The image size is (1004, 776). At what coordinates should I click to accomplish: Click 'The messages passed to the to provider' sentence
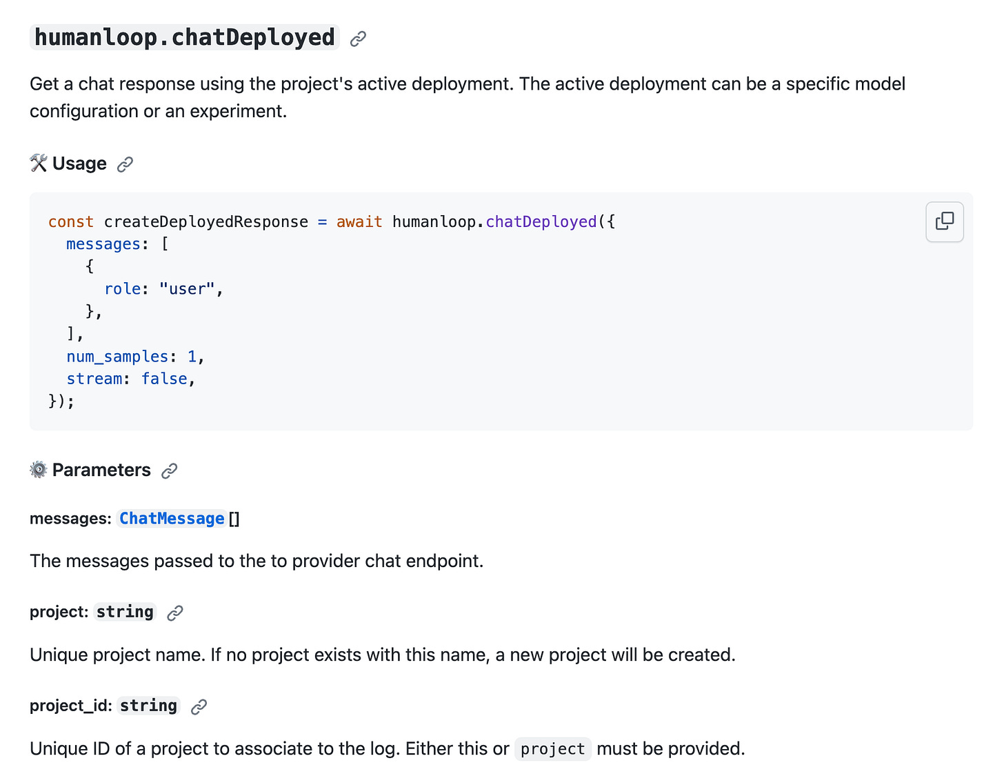coord(257,561)
